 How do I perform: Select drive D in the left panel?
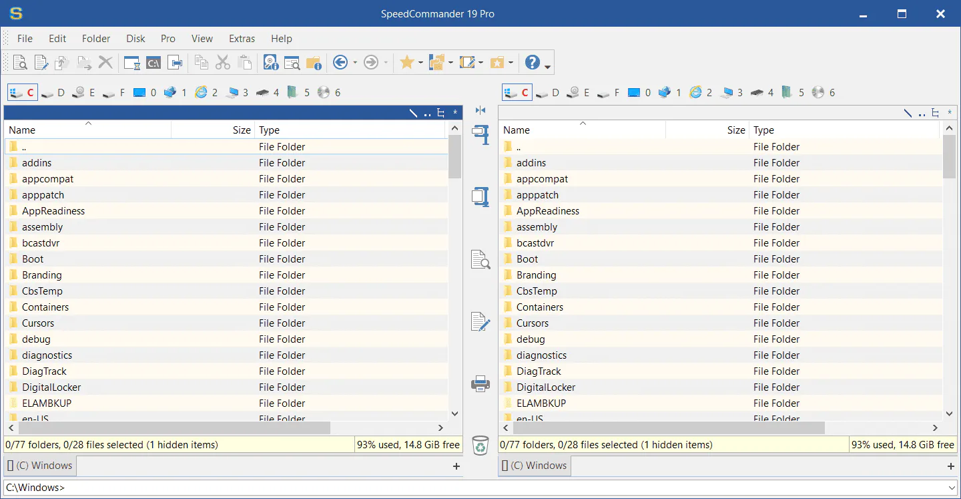tap(52, 93)
